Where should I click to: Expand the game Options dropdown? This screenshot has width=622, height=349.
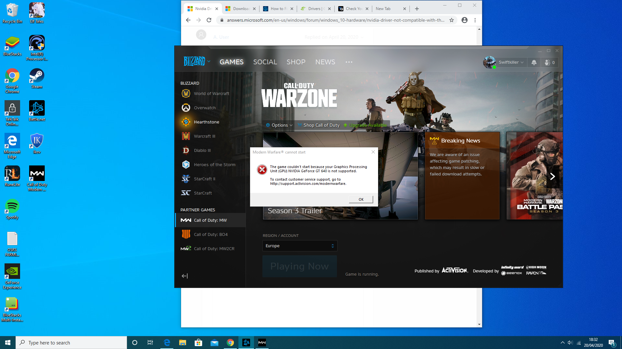pos(279,125)
